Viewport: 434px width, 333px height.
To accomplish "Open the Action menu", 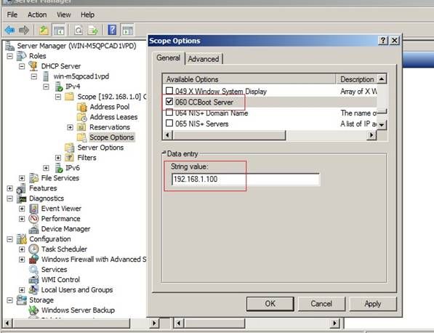I will (37, 15).
